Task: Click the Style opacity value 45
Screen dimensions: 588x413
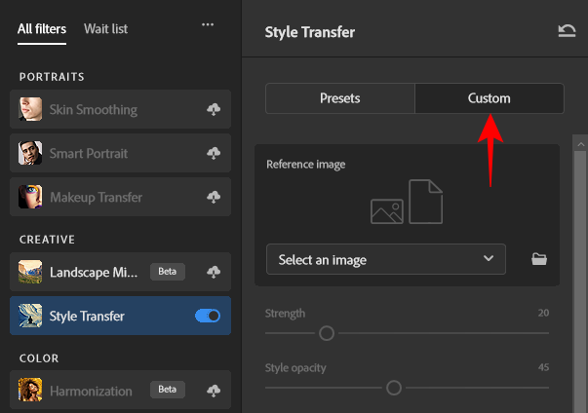Action: click(543, 367)
